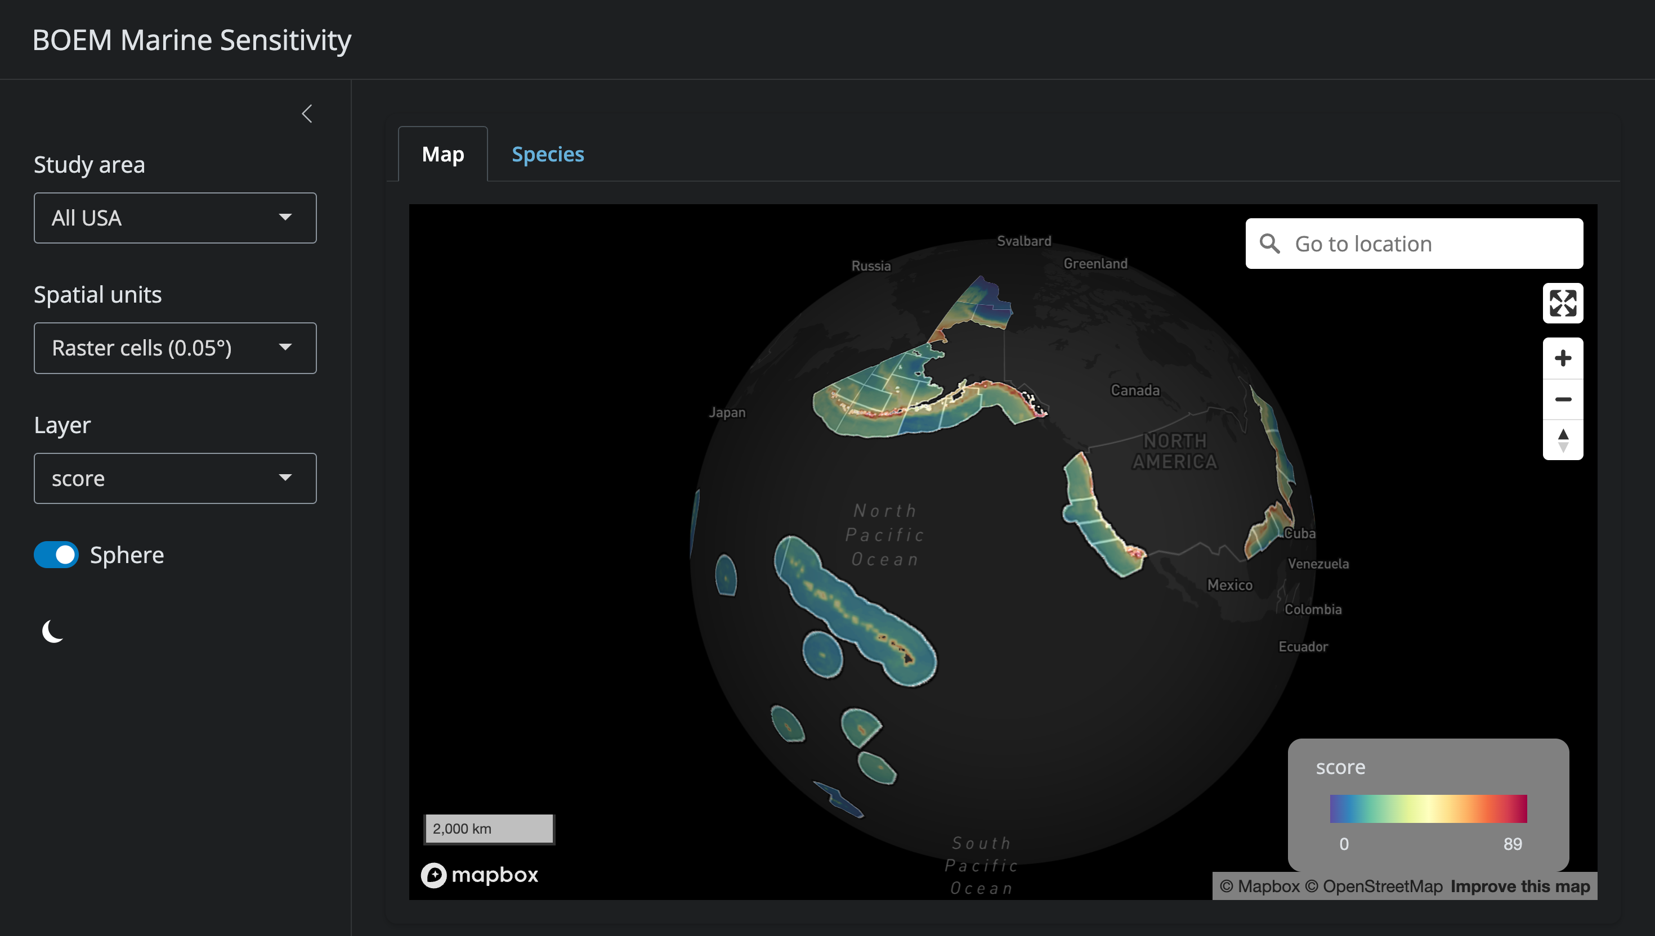1655x936 pixels.
Task: Click the moon dark mode icon
Action: pos(53,631)
